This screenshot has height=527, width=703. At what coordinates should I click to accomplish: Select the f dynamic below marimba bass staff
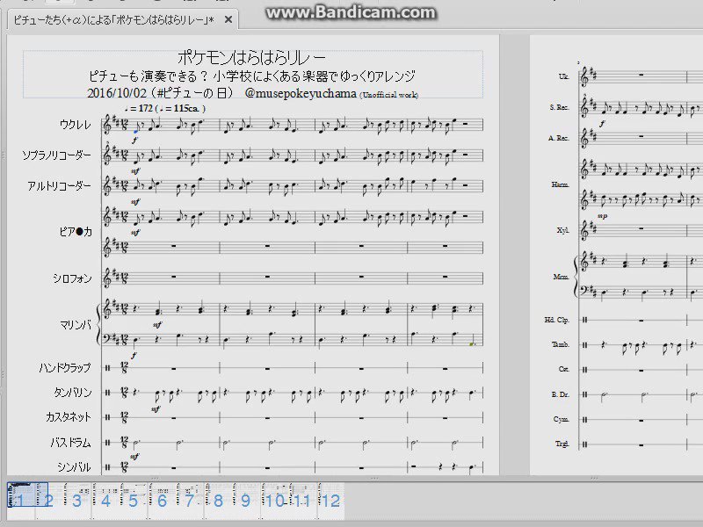[x=134, y=356]
